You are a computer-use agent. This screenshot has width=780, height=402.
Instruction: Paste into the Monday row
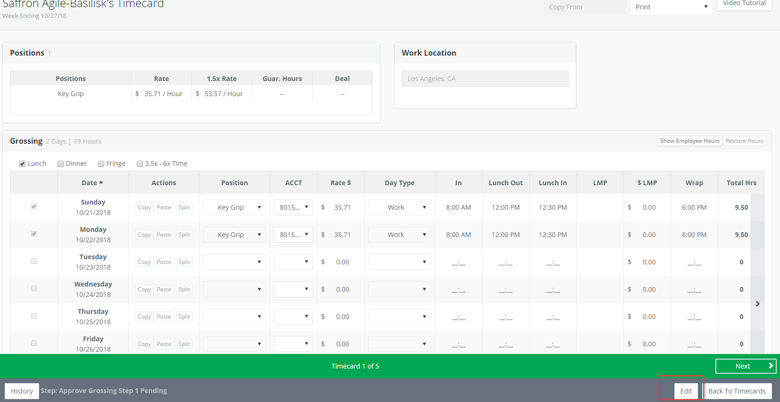pyautogui.click(x=164, y=235)
